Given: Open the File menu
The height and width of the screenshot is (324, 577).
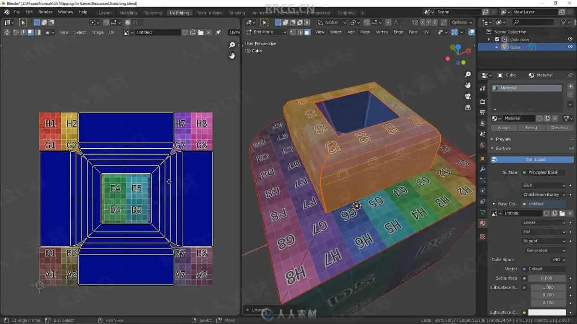Looking at the screenshot, I should [x=16, y=12].
